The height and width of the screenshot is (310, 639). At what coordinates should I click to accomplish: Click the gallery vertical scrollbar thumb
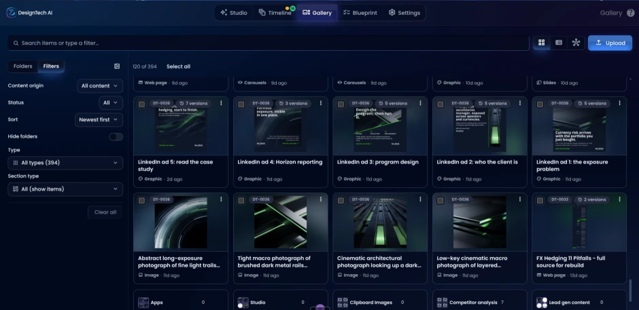[x=631, y=291]
